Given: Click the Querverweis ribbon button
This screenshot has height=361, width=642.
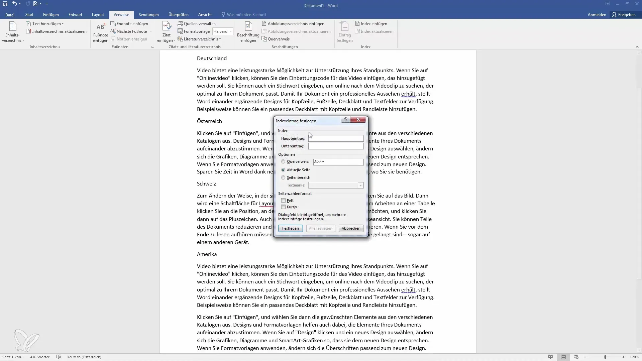Looking at the screenshot, I should coord(276,39).
